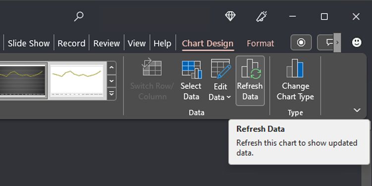Click the coming soon megaphone icon
This screenshot has width=372, height=186.
[261, 16]
